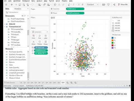Click the Show Me button
Viewport: 134px width, 101px height.
[x=123, y=4]
